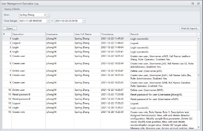The image size is (203, 131).
Task: Select row 10 Delete user operation
Action: (19, 90)
